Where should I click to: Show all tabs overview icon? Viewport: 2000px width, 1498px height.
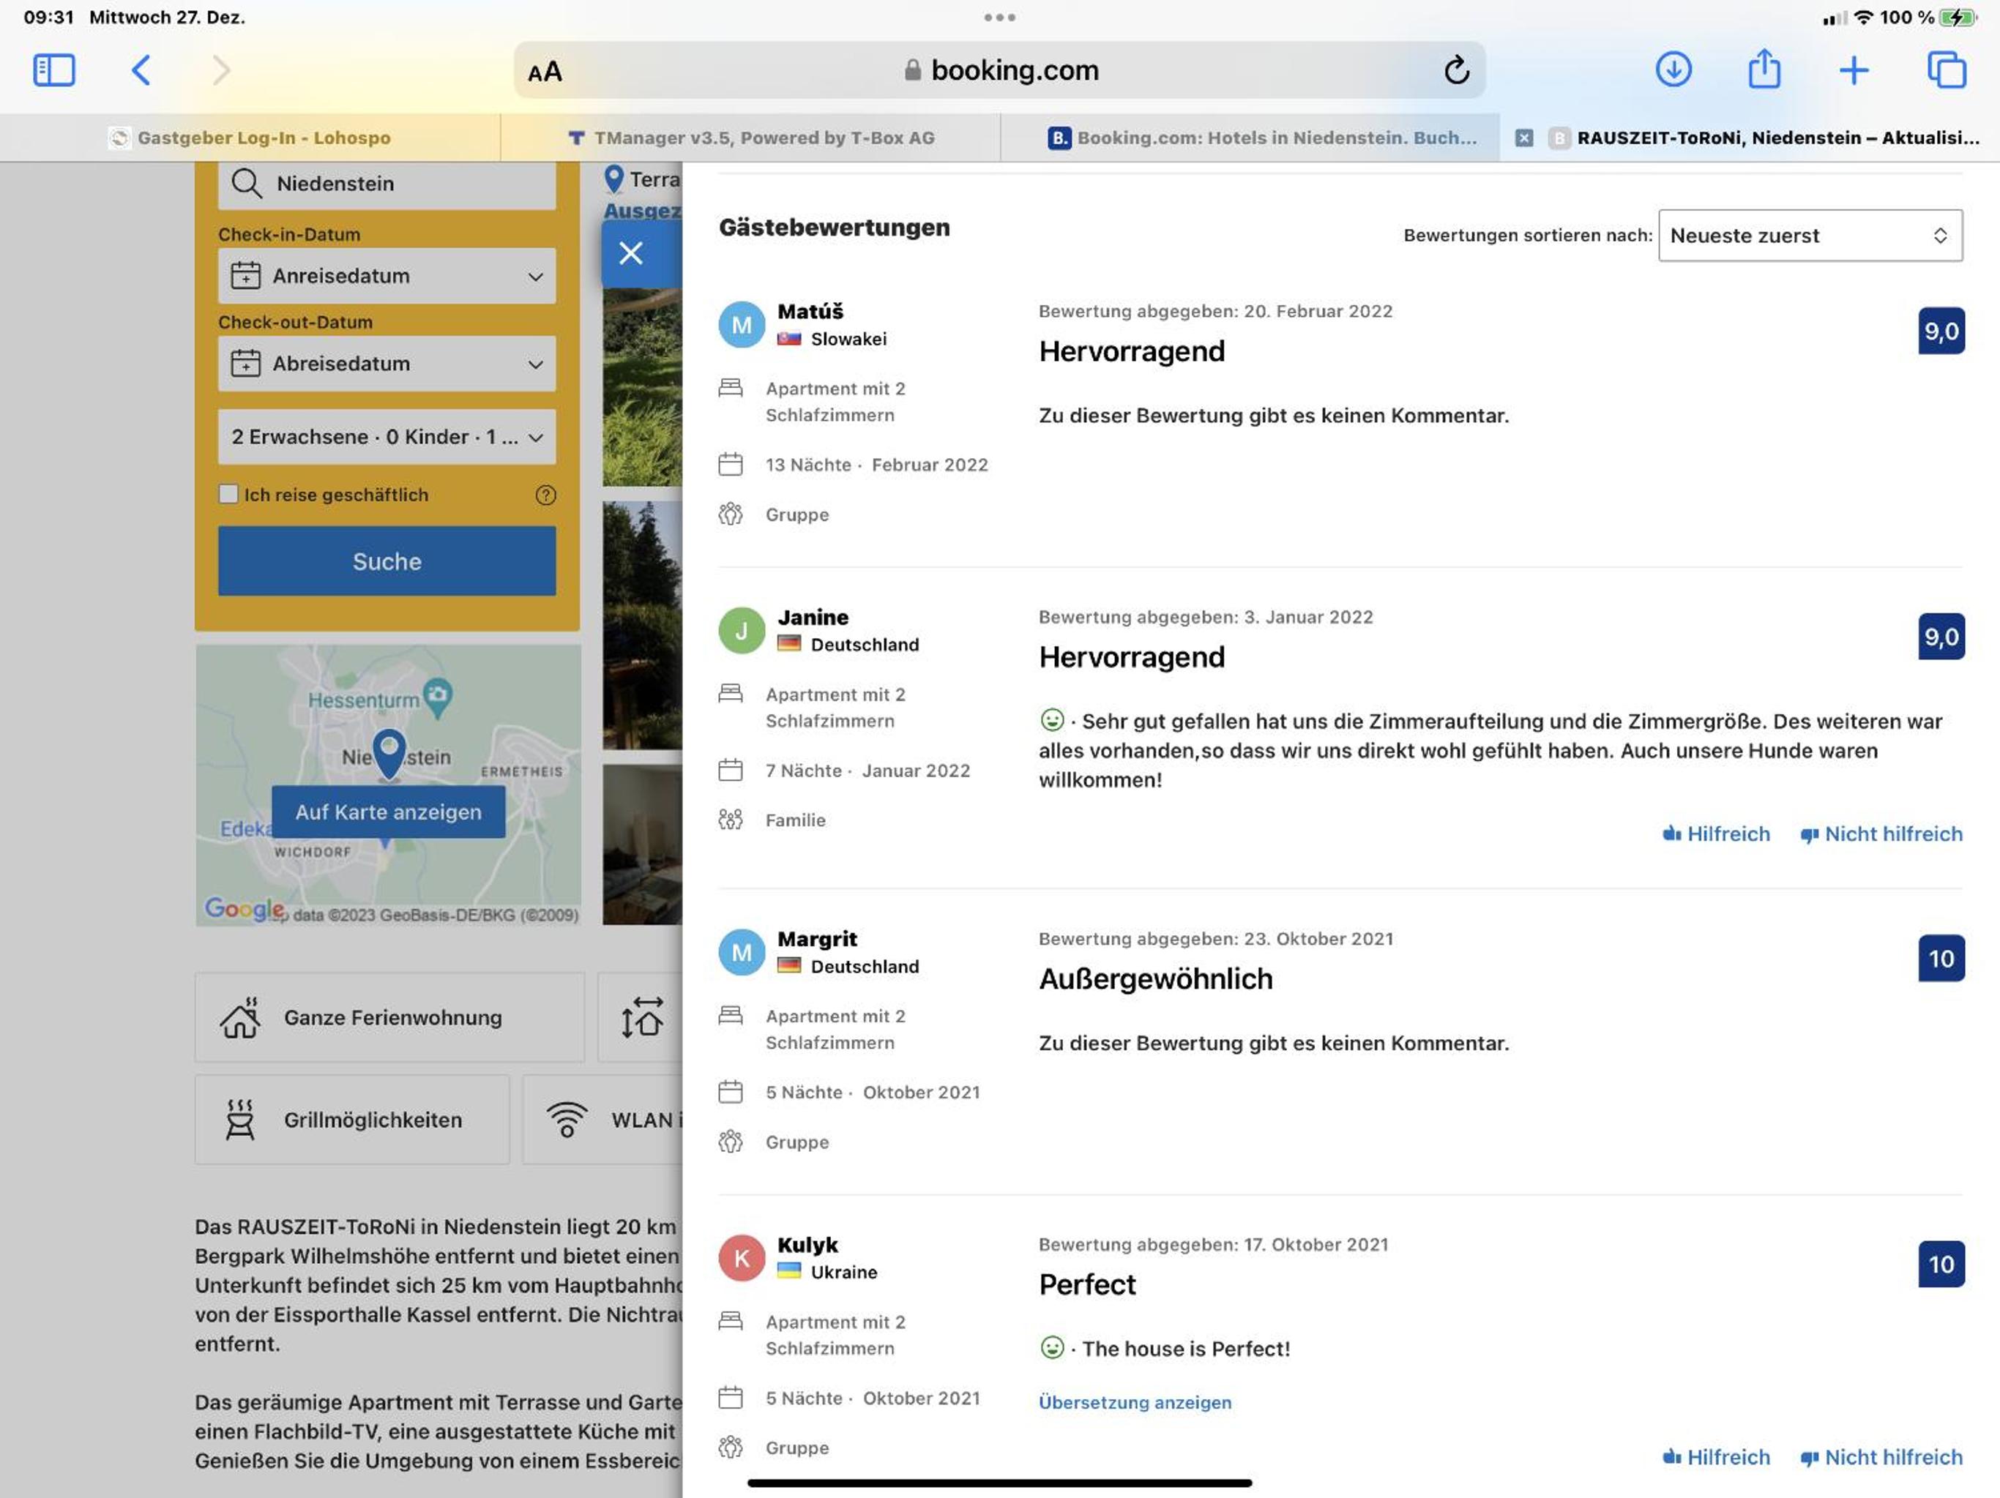(1946, 70)
